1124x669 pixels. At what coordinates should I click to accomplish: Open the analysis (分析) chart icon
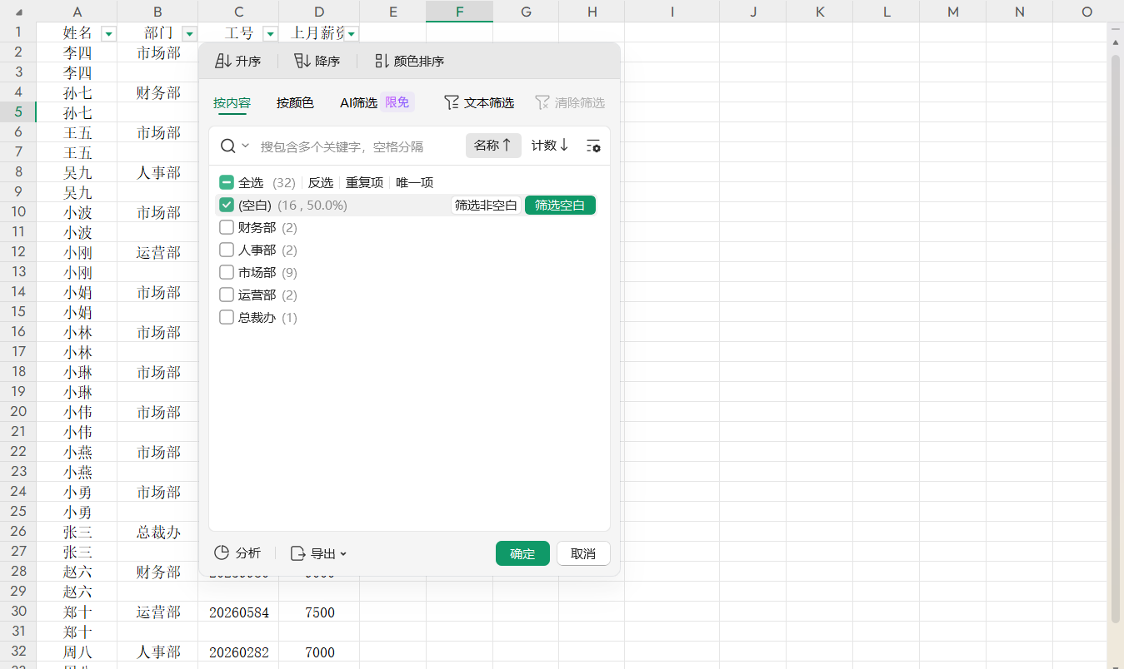(x=222, y=553)
